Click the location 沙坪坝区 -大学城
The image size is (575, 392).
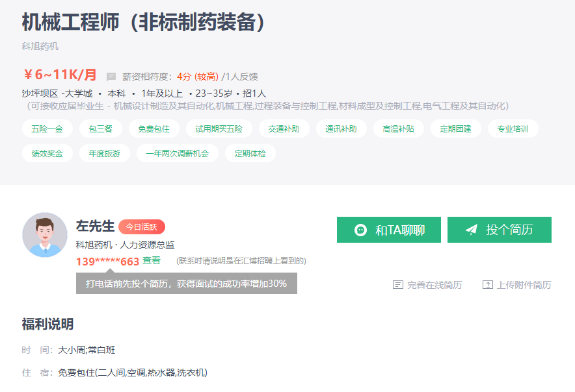(57, 93)
